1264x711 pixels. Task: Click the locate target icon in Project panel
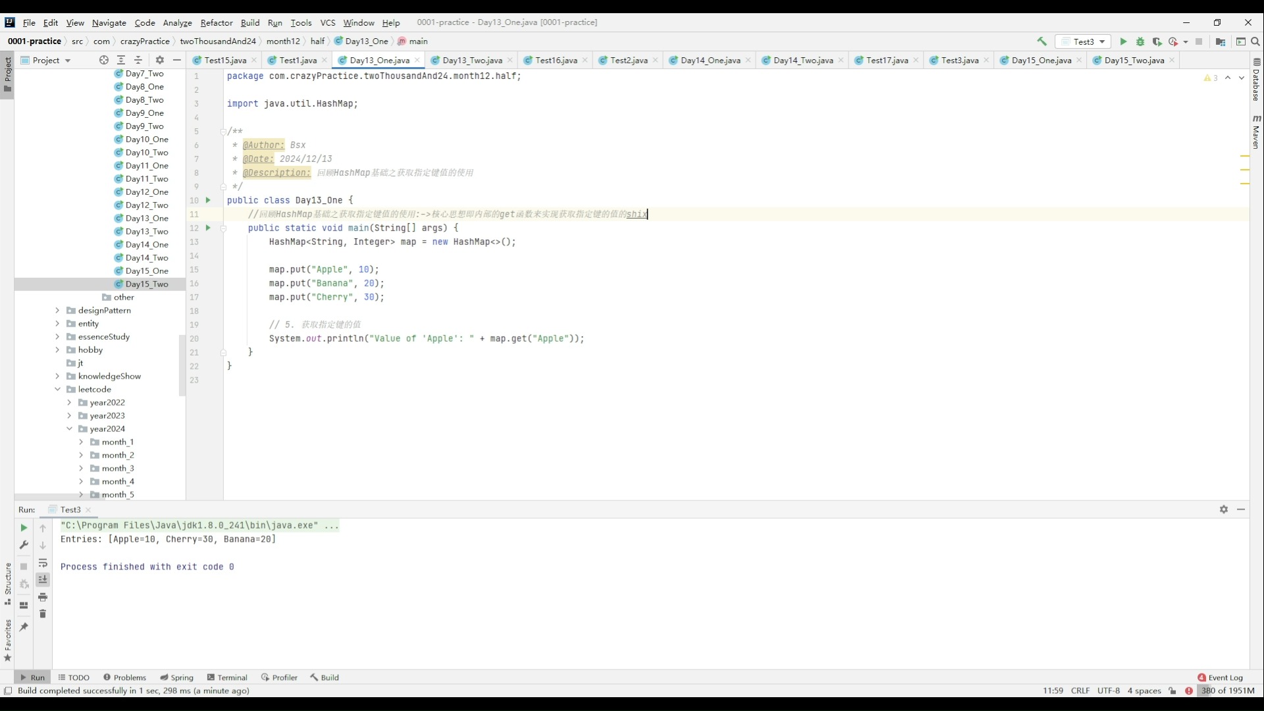click(103, 60)
